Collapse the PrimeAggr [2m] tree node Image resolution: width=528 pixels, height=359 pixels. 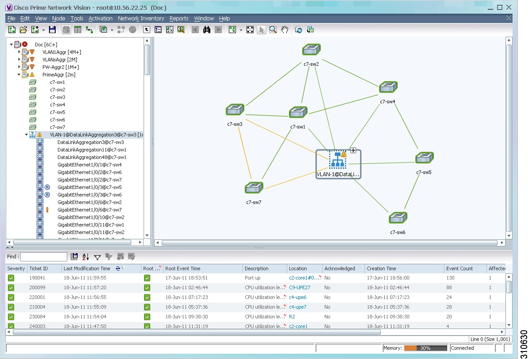tap(19, 75)
